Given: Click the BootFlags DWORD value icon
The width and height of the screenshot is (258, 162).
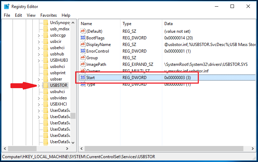Looking at the screenshot, I should point(83,38).
